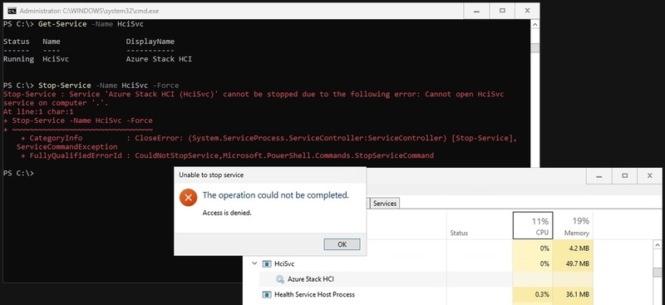Click the 4.2 MB memory value
The width and height of the screenshot is (665, 305).
point(579,248)
